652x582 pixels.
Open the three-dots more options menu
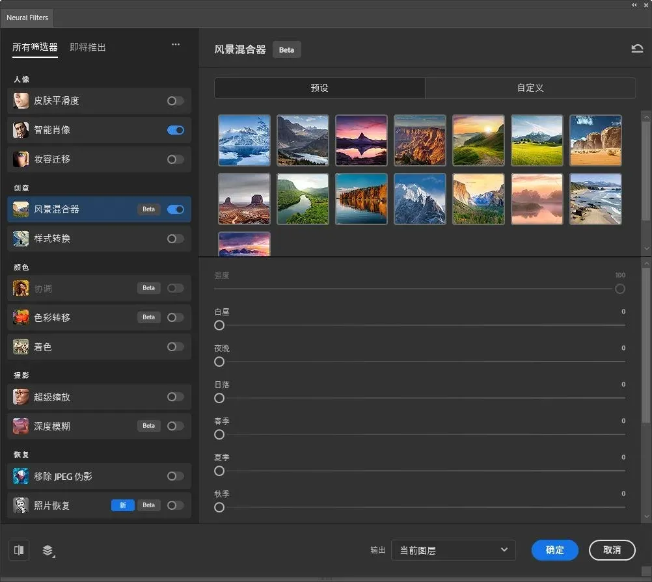pyautogui.click(x=176, y=45)
